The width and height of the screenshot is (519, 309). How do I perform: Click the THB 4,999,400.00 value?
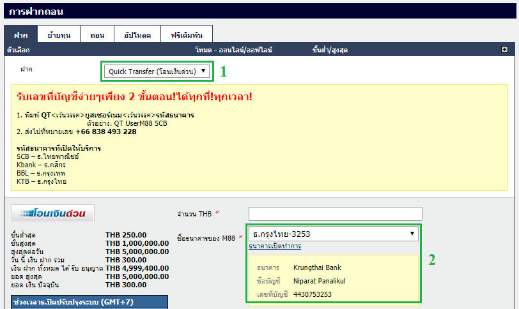coord(137,268)
